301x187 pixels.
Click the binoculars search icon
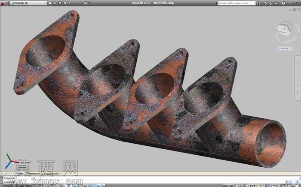[x=258, y=3]
